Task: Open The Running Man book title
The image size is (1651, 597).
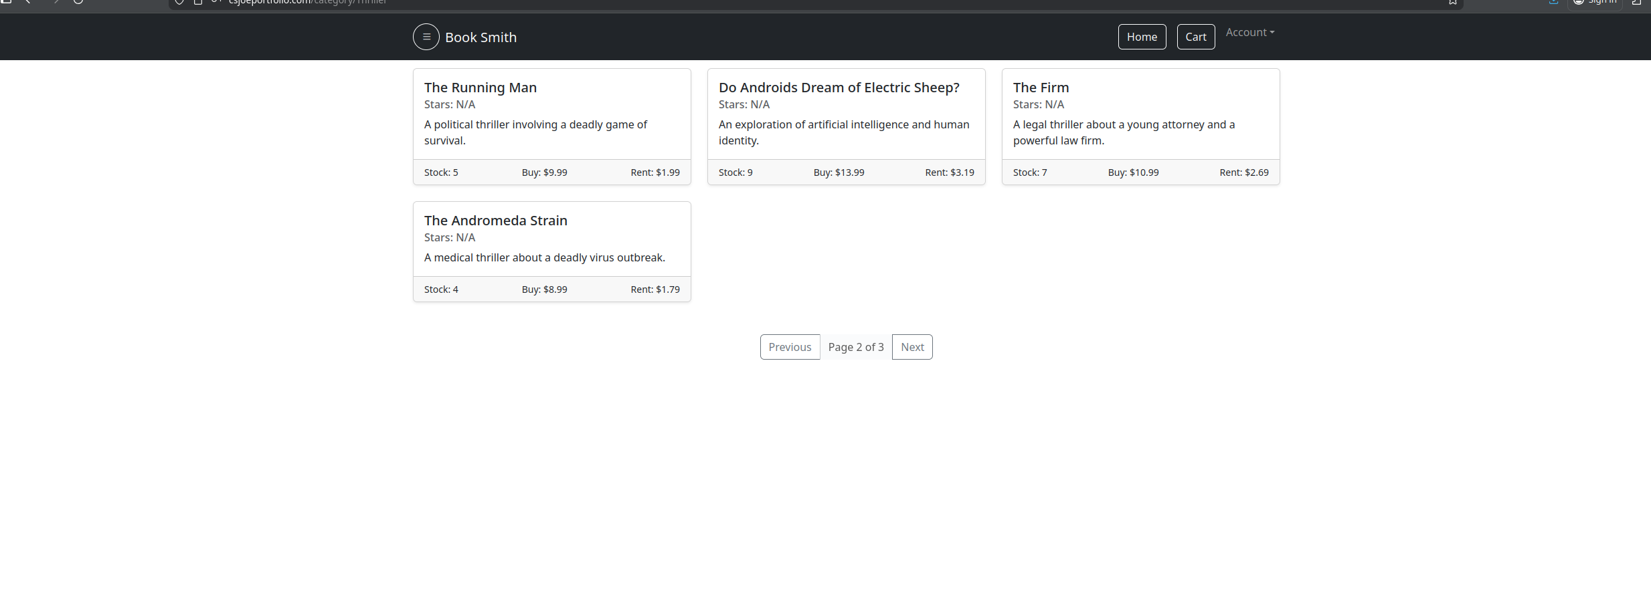Action: (x=480, y=88)
